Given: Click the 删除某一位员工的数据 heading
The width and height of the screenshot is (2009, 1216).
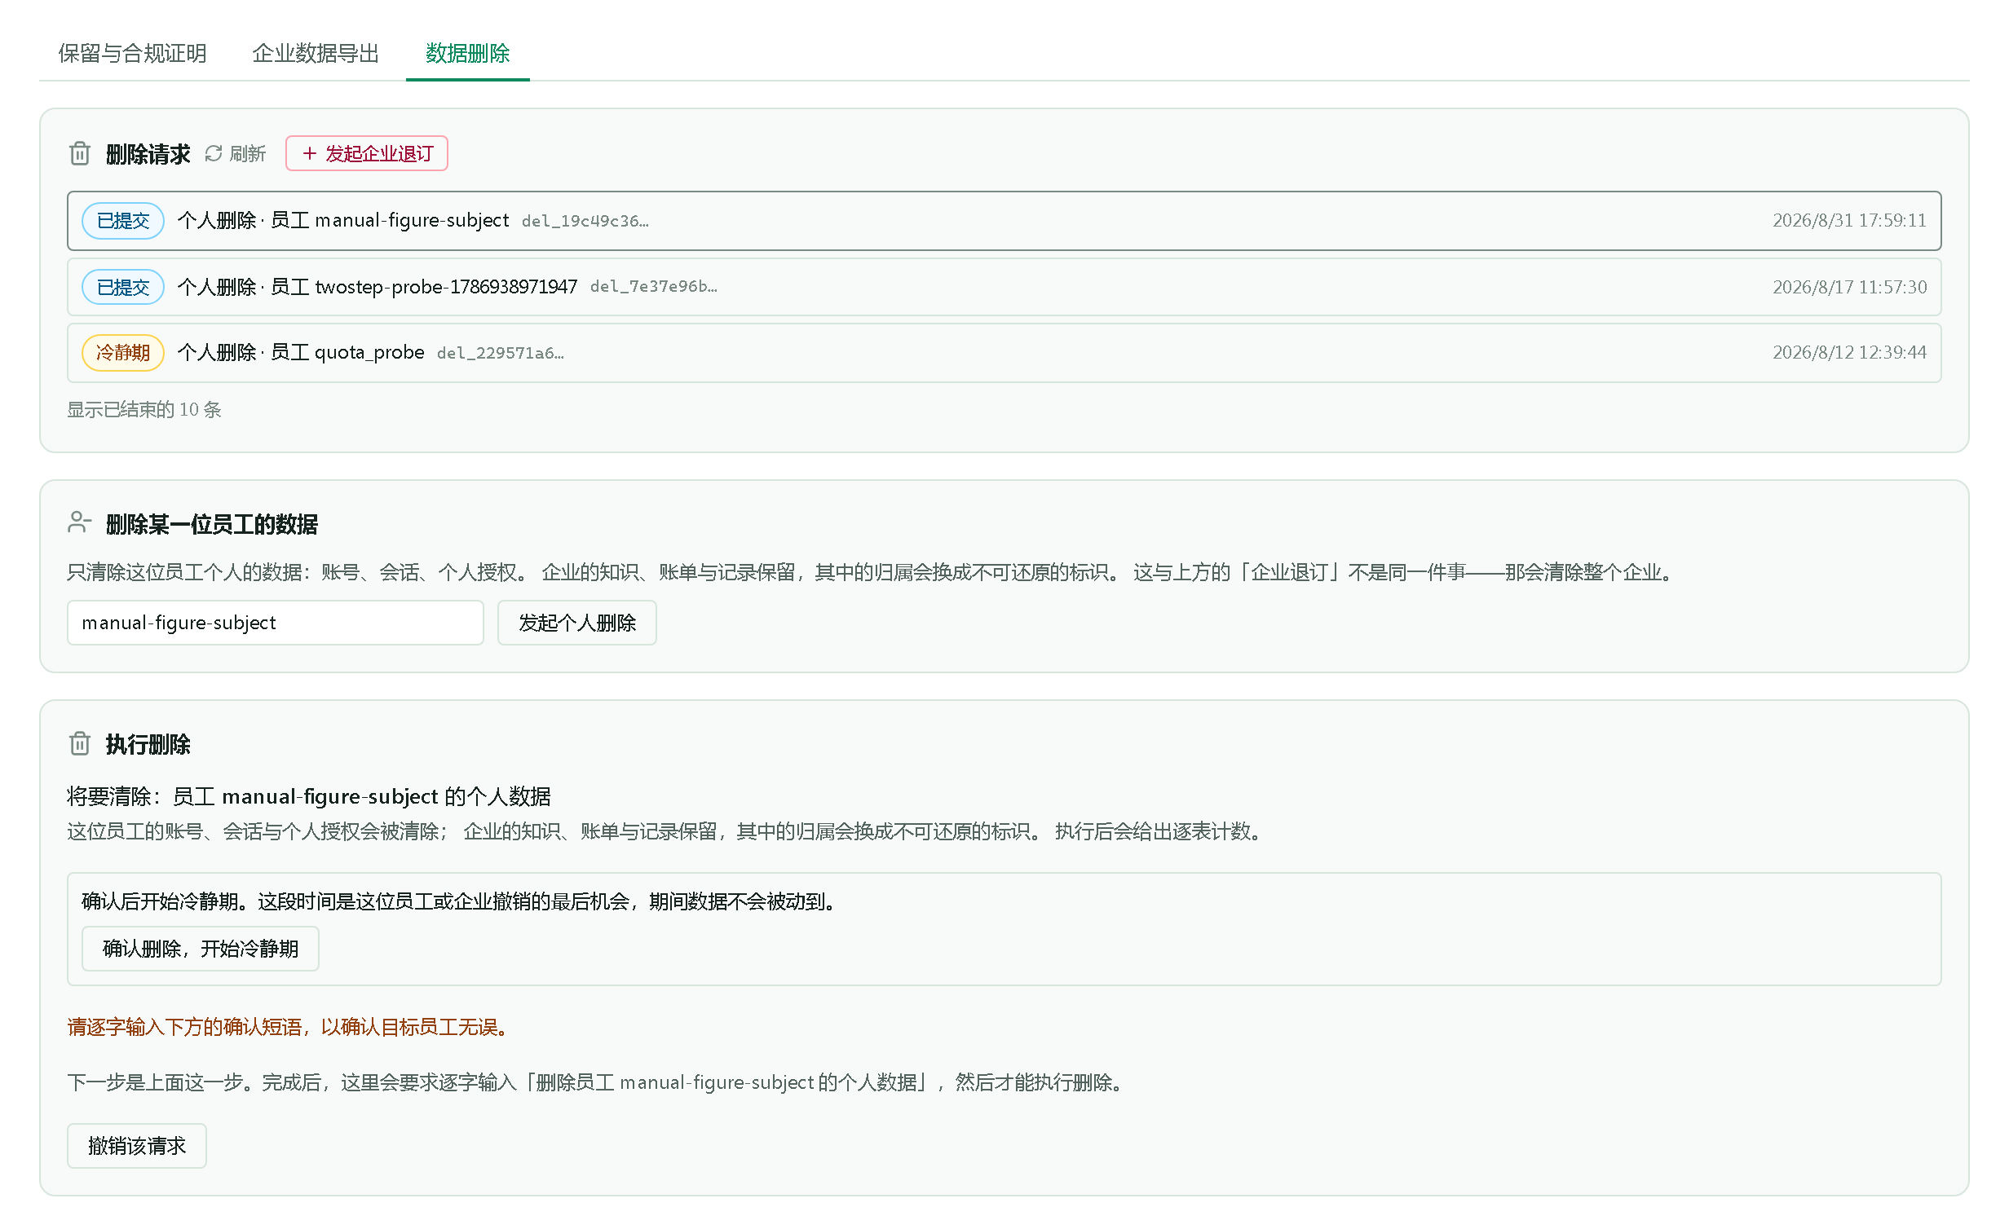Looking at the screenshot, I should 212,524.
